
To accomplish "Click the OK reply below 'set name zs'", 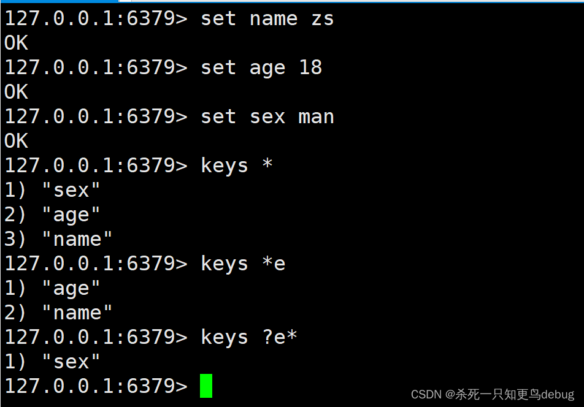I will [x=16, y=44].
